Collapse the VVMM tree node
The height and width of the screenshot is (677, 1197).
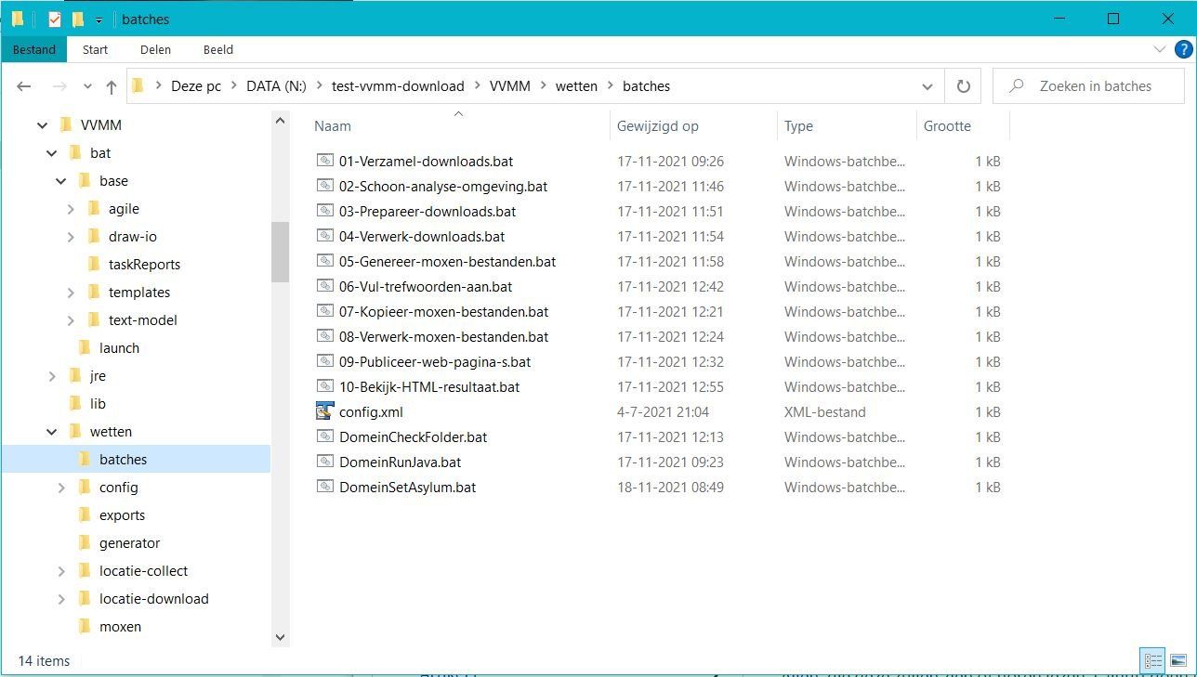coord(42,125)
